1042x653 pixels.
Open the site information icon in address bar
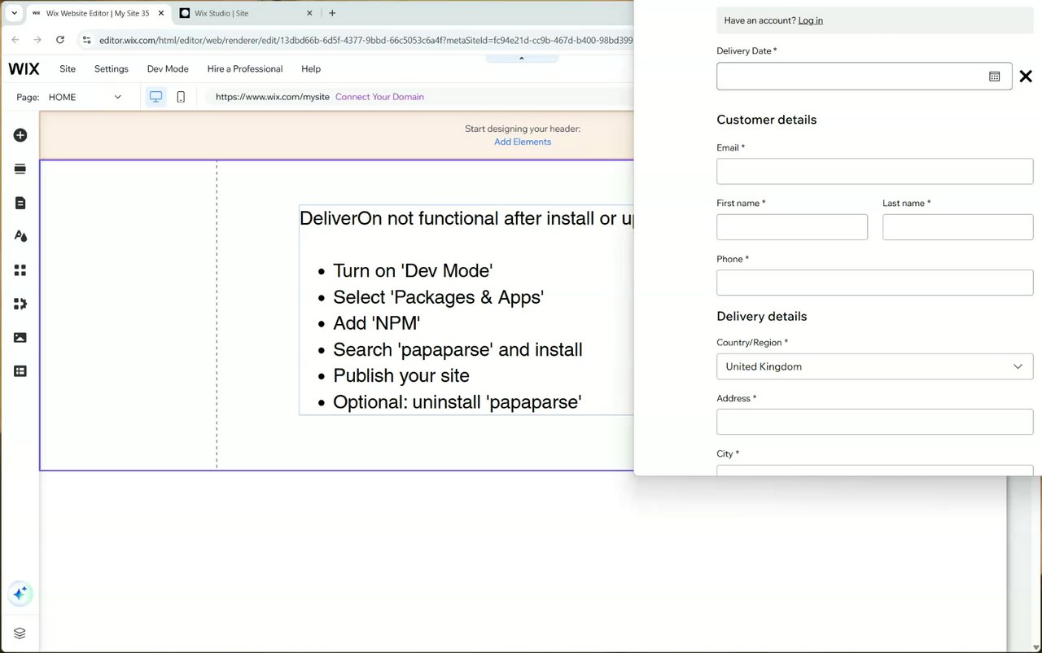point(87,40)
